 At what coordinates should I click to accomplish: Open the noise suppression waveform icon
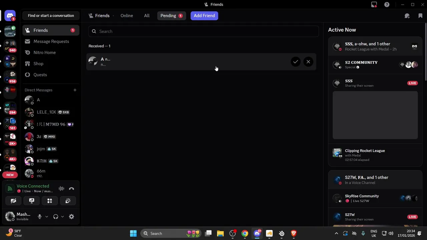pos(61,189)
